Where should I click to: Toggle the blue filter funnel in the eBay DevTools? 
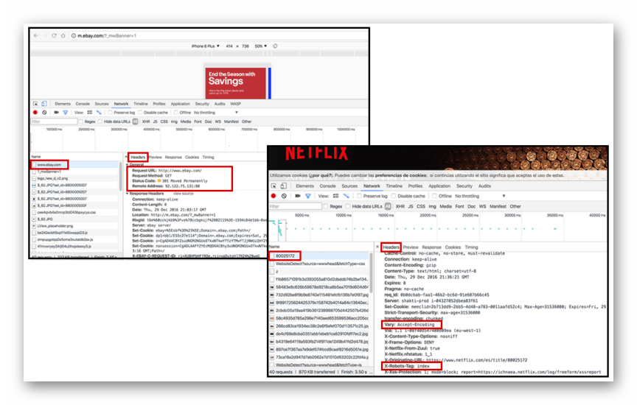point(65,113)
